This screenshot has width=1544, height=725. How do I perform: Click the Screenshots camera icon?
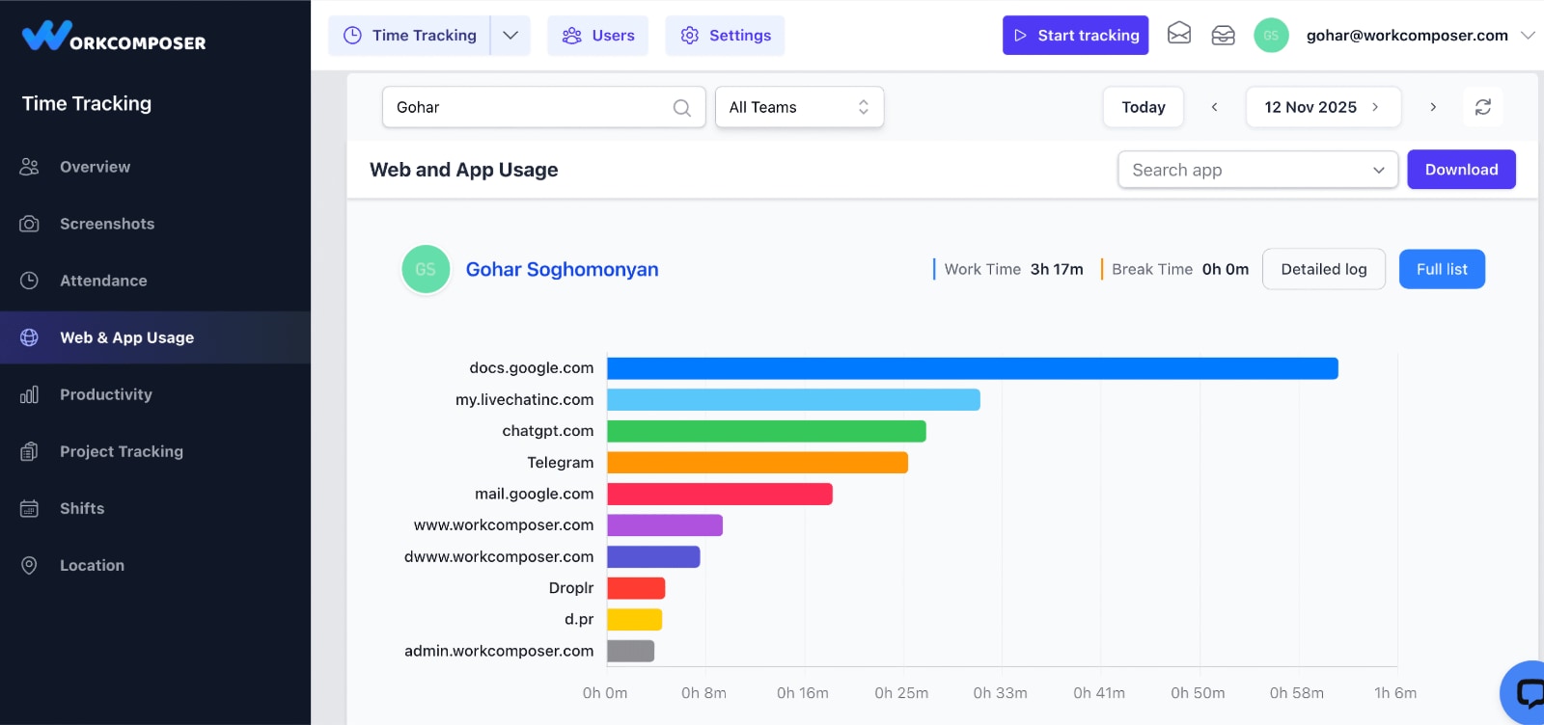point(29,224)
